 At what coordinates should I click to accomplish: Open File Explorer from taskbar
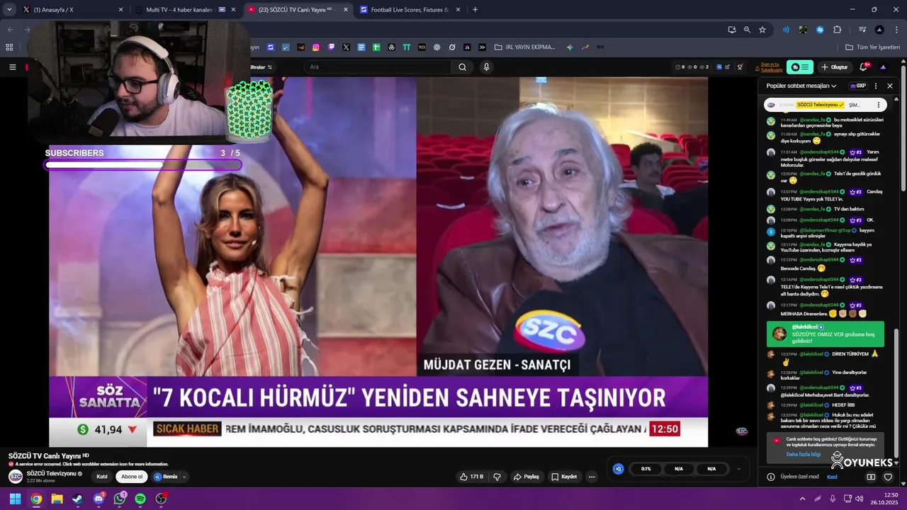click(x=57, y=499)
